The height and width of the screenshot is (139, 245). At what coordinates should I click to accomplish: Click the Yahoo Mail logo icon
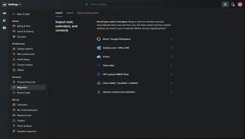[99, 65]
